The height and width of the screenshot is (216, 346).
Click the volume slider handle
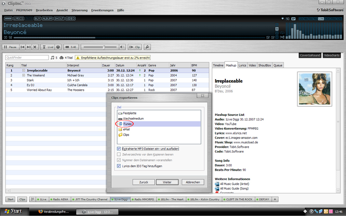pos(104,47)
